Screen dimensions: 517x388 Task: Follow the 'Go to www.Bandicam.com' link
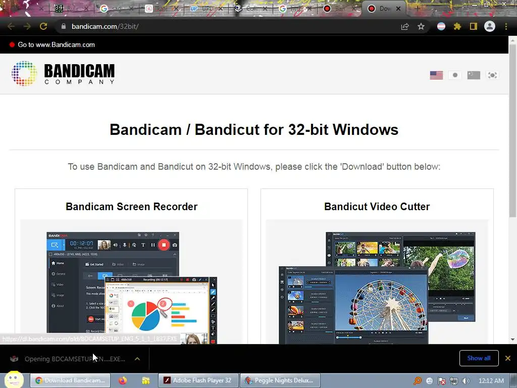tap(56, 44)
